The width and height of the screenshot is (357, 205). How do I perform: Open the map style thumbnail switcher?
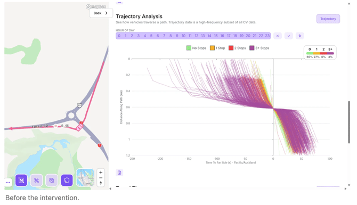click(x=85, y=178)
